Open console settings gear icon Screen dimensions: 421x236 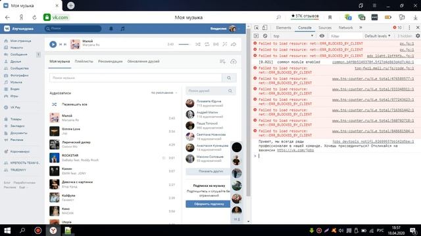click(418, 36)
